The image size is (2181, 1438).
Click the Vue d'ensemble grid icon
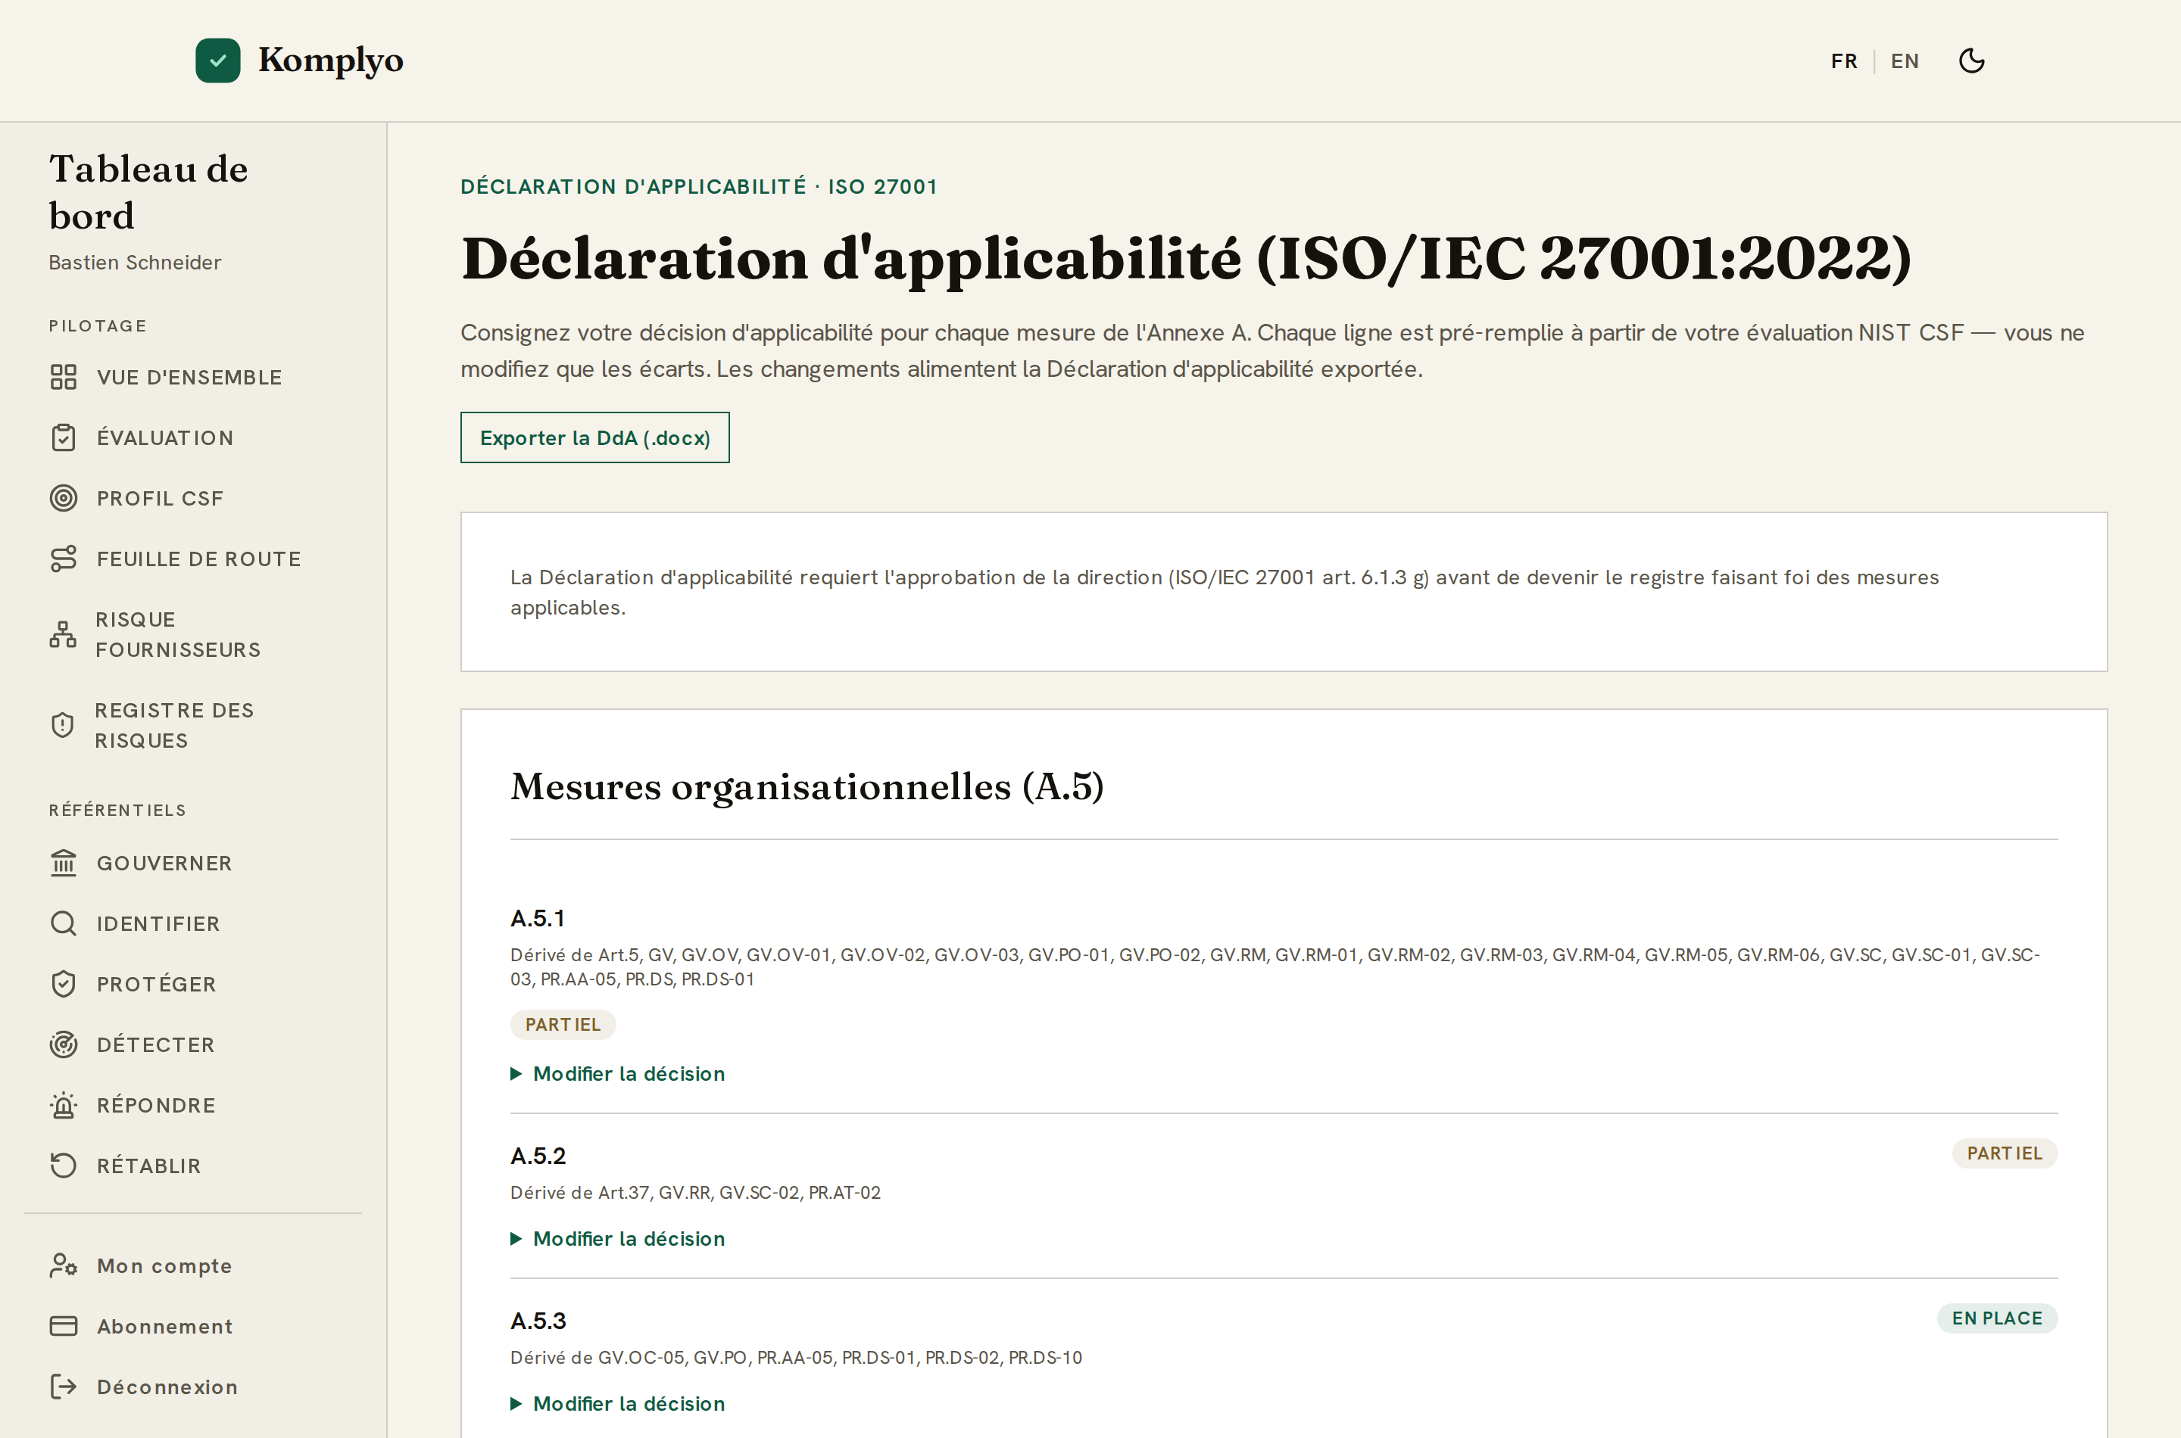tap(64, 377)
